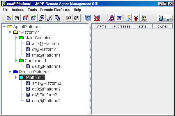Image resolution: width=175 pixels, height=116 pixels.
Task: Launch the Dummy Agent blue-cap face icon
Action: click(119, 18)
